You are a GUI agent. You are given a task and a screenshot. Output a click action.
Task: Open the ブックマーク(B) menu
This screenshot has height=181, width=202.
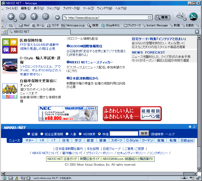pyautogui.click(x=71, y=8)
